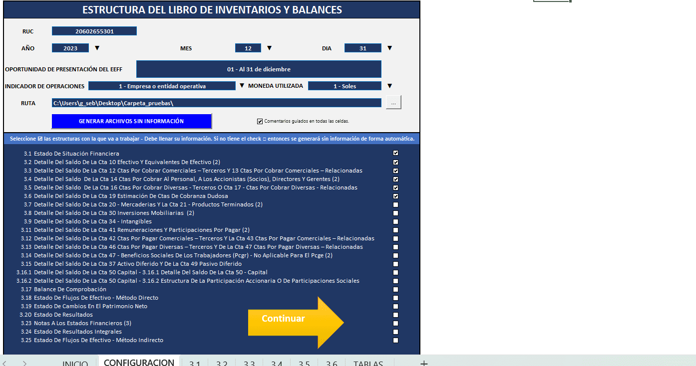Open the DIA dropdown arrow
Viewport: 696px width, 366px height.
coord(389,48)
